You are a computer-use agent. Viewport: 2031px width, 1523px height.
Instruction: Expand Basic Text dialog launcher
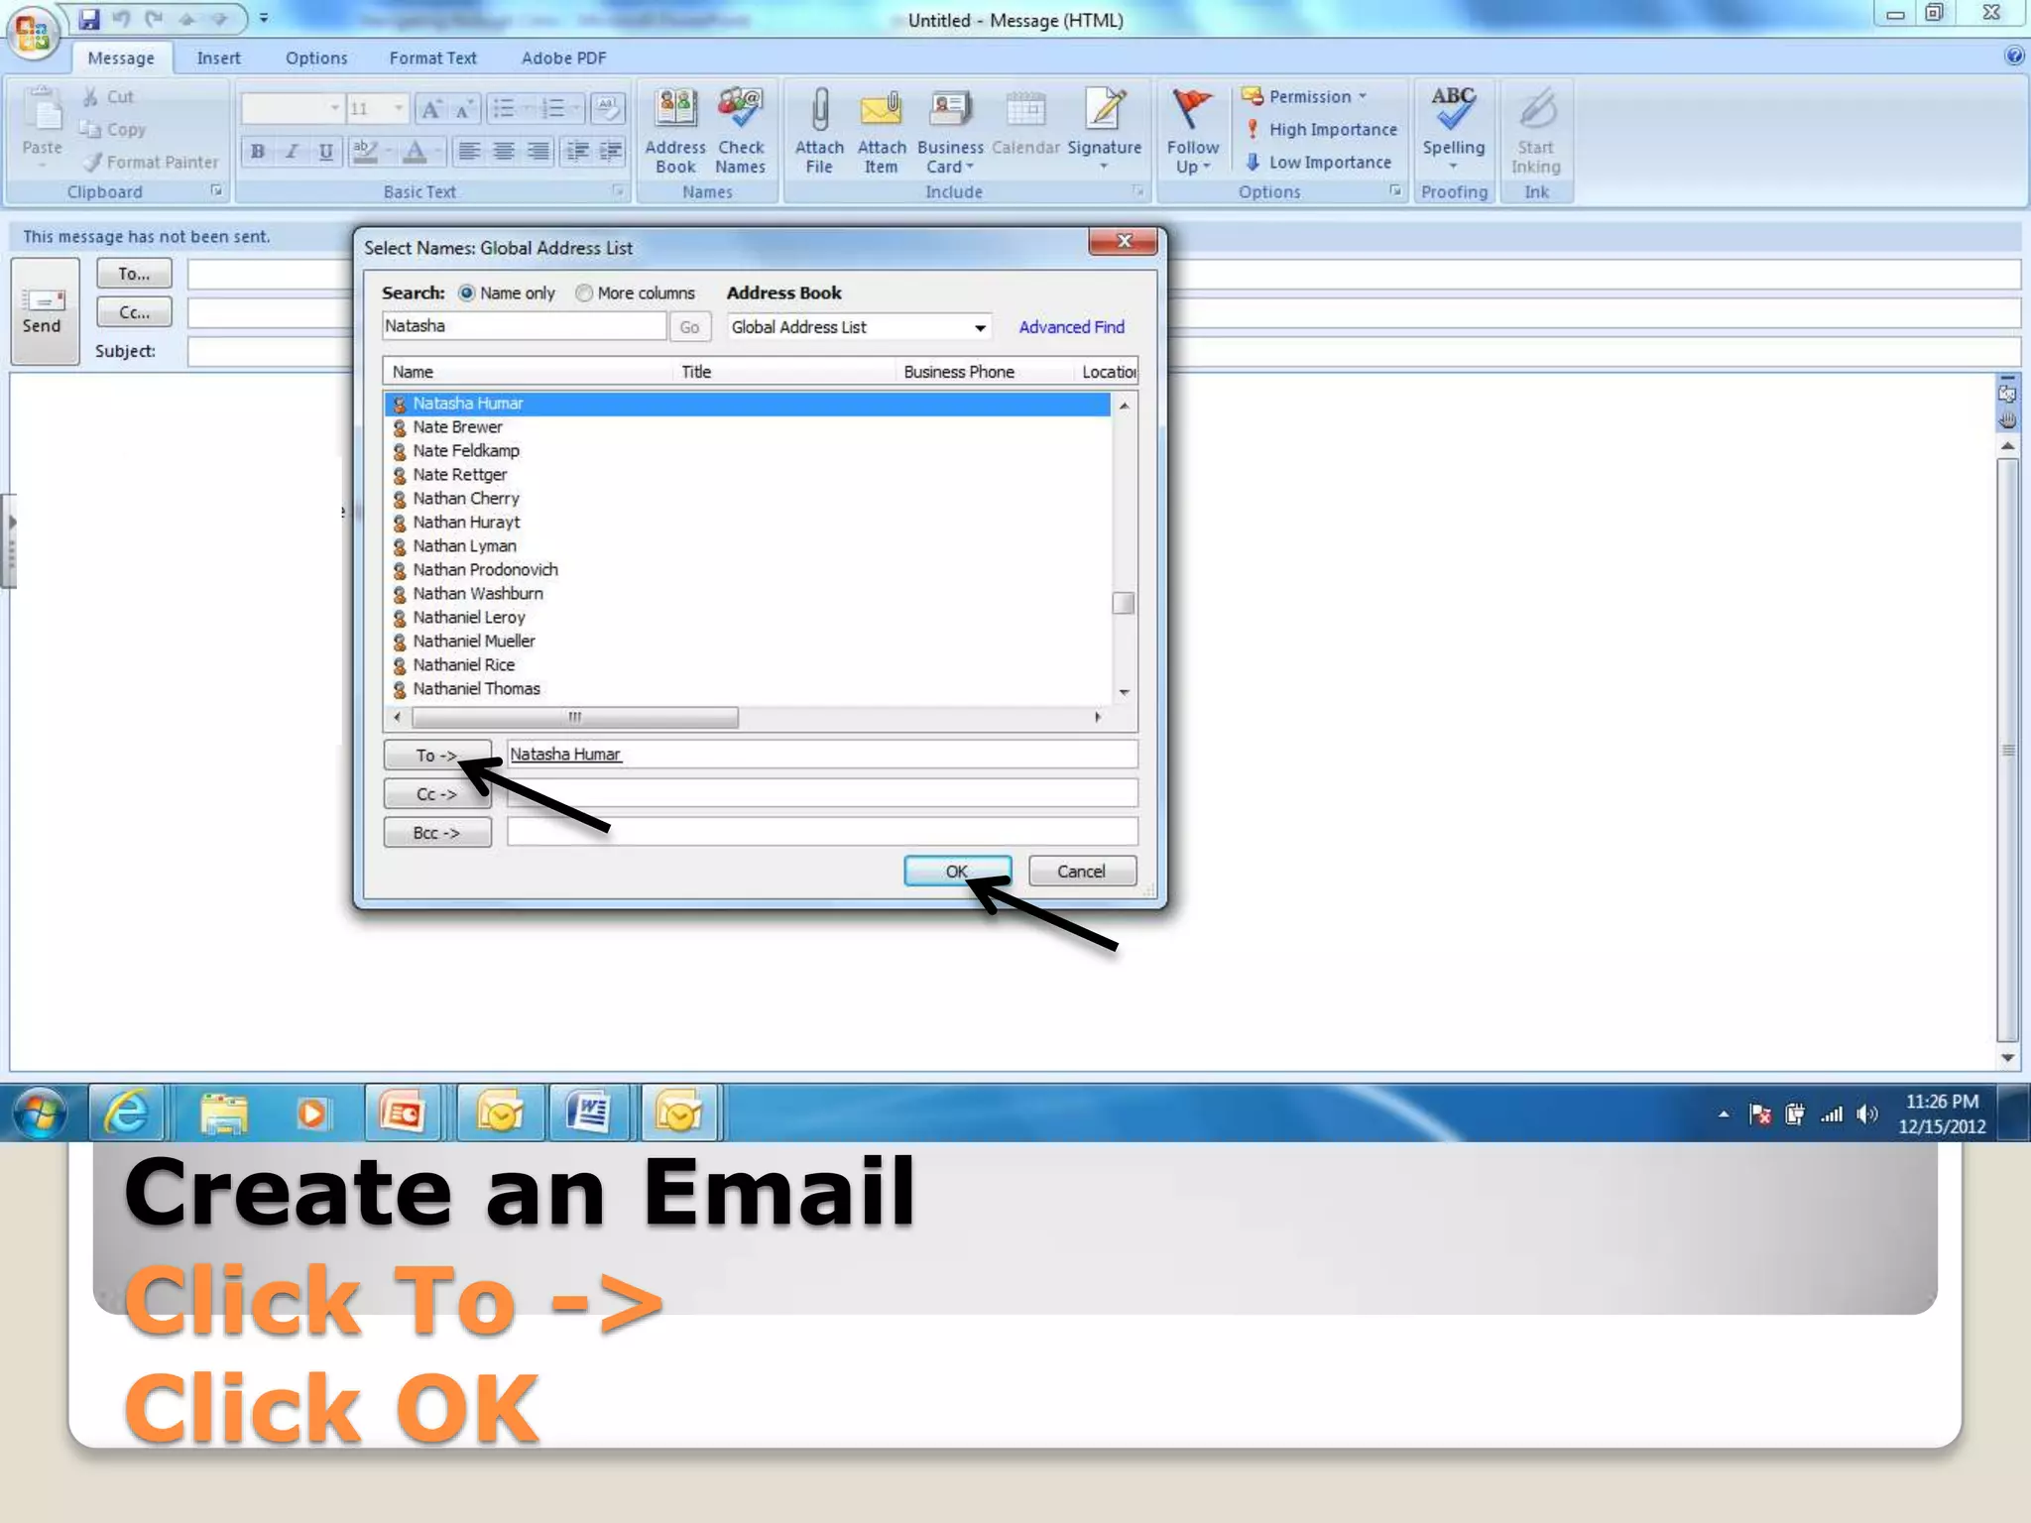[618, 190]
